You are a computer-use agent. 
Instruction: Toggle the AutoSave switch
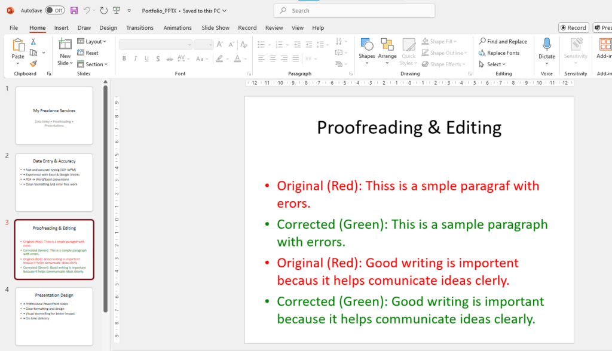tap(55, 11)
